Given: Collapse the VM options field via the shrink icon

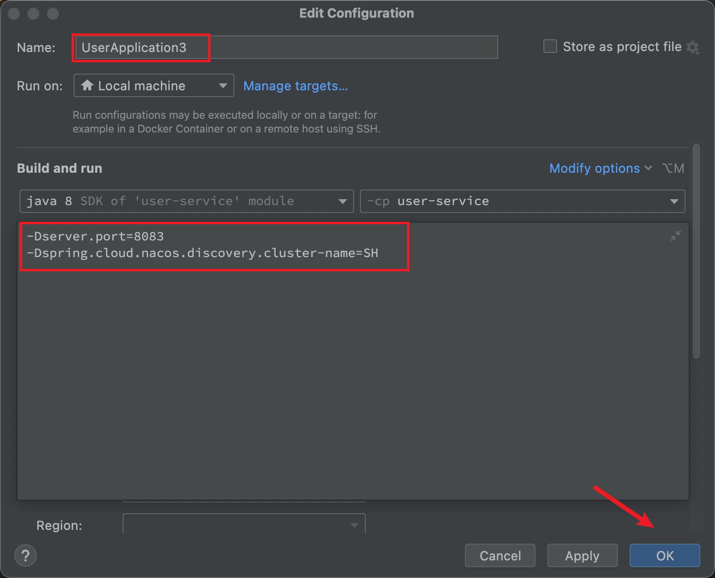Looking at the screenshot, I should (675, 236).
